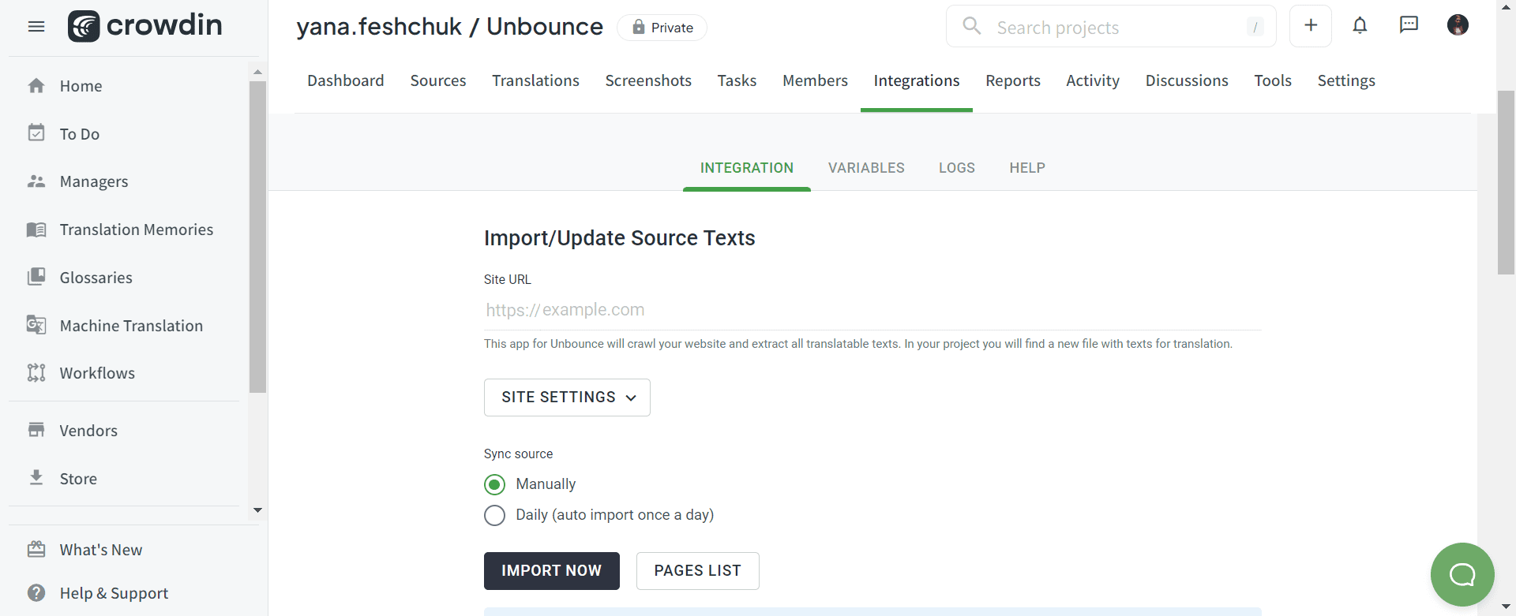
Task: Switch to the INTEGRATION sub-tab
Action: tap(747, 168)
